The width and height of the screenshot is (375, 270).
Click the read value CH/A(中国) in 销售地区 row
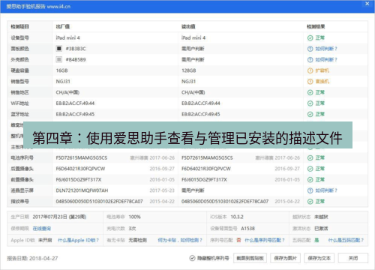193,92
